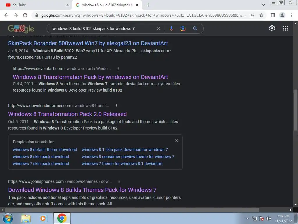Close the YouTube tab
Viewport: 298px width, 224px height.
(68, 5)
